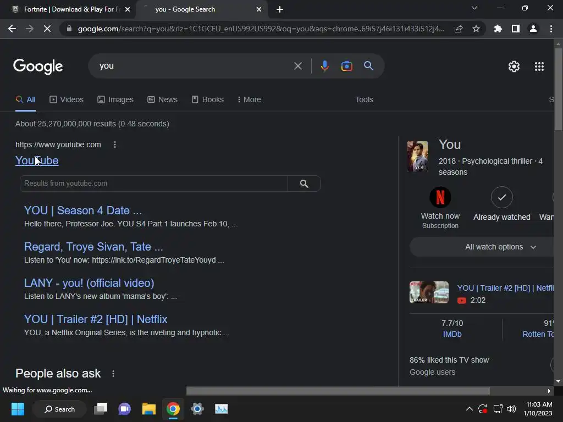Select the All results tab

click(x=25, y=99)
